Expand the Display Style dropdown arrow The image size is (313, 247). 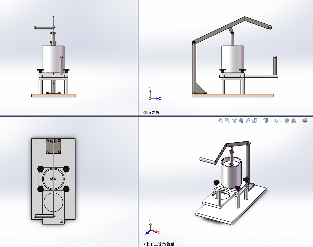click(271, 121)
